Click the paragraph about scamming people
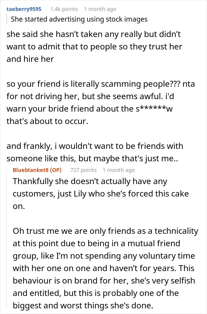This screenshot has width=207, height=314. [x=101, y=102]
